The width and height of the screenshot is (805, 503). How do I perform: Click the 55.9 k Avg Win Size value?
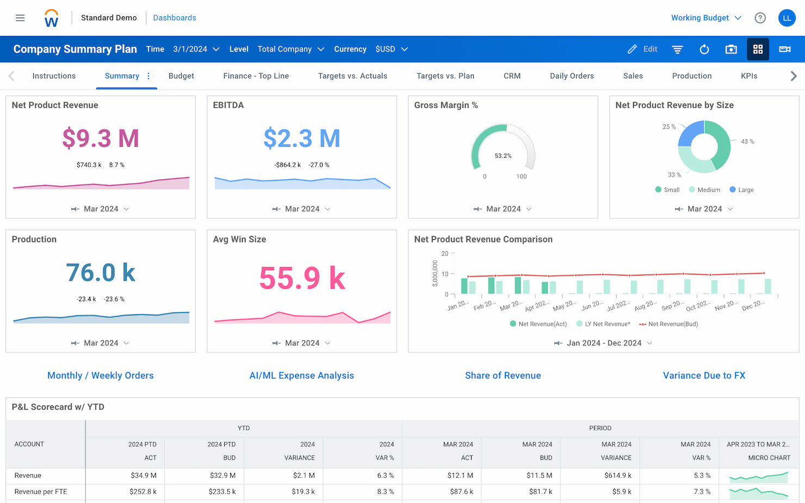click(x=302, y=278)
